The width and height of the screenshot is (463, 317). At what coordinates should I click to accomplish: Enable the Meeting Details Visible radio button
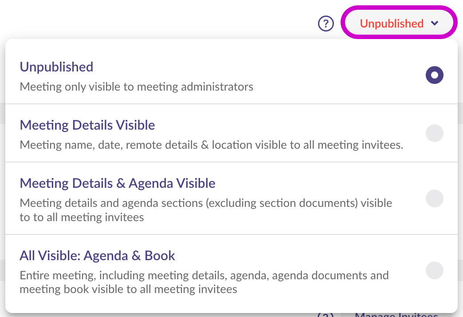coord(434,133)
